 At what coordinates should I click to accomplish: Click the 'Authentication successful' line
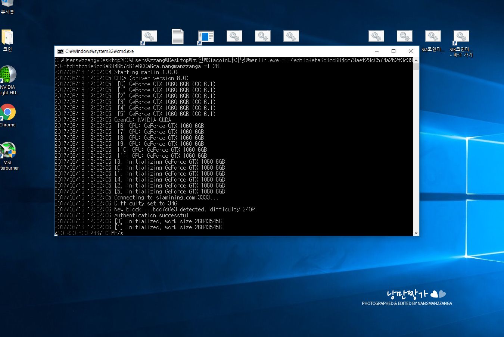click(x=122, y=215)
